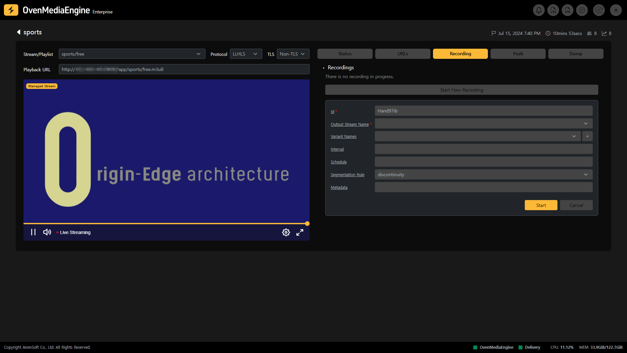Image resolution: width=627 pixels, height=353 pixels.
Task: Add variant name with plus button
Action: pos(587,136)
